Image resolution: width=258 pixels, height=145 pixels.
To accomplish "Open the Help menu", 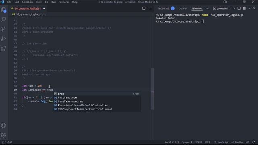I will coord(75,2).
